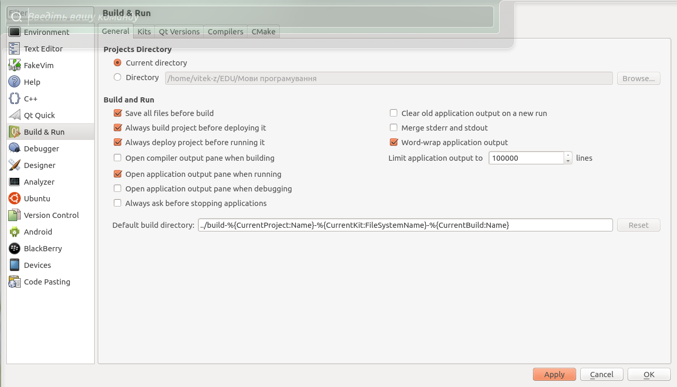Click the Version Control category icon
The width and height of the screenshot is (677, 387).
(x=15, y=215)
